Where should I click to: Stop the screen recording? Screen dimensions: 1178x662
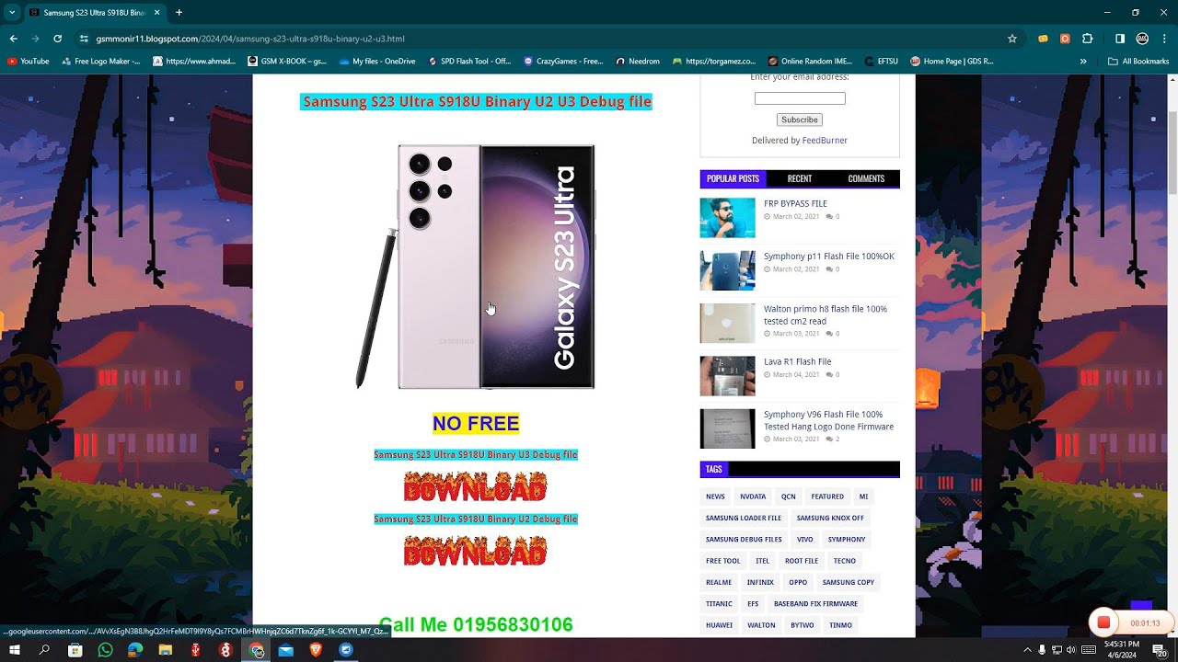point(1103,622)
